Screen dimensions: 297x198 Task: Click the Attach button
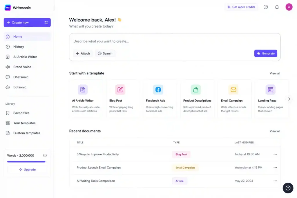(x=83, y=53)
